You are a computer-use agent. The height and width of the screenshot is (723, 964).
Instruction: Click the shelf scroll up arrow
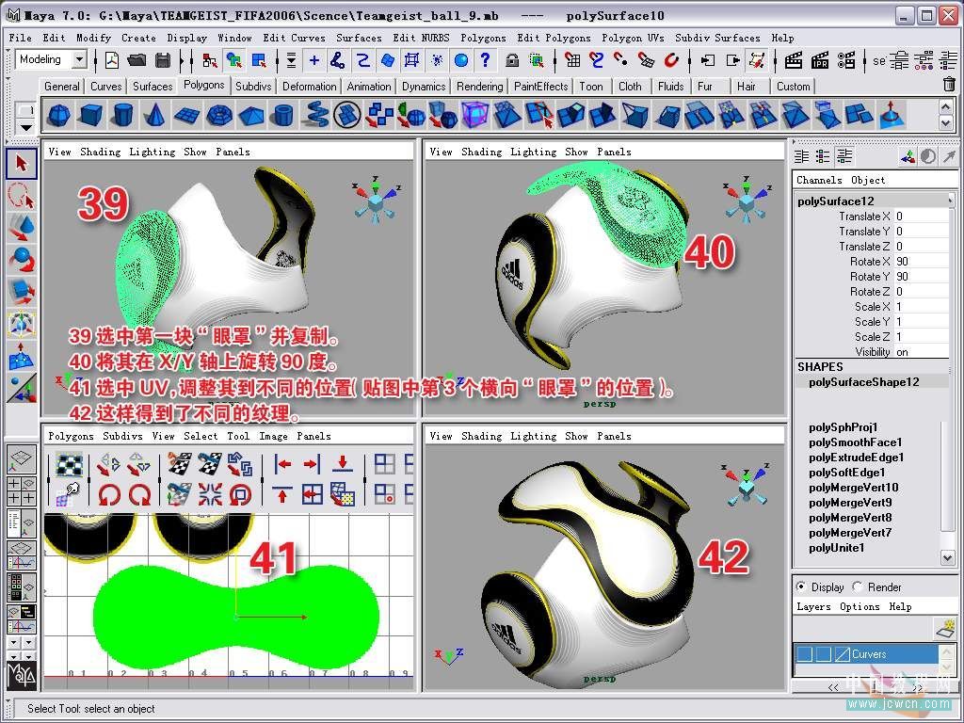946,107
